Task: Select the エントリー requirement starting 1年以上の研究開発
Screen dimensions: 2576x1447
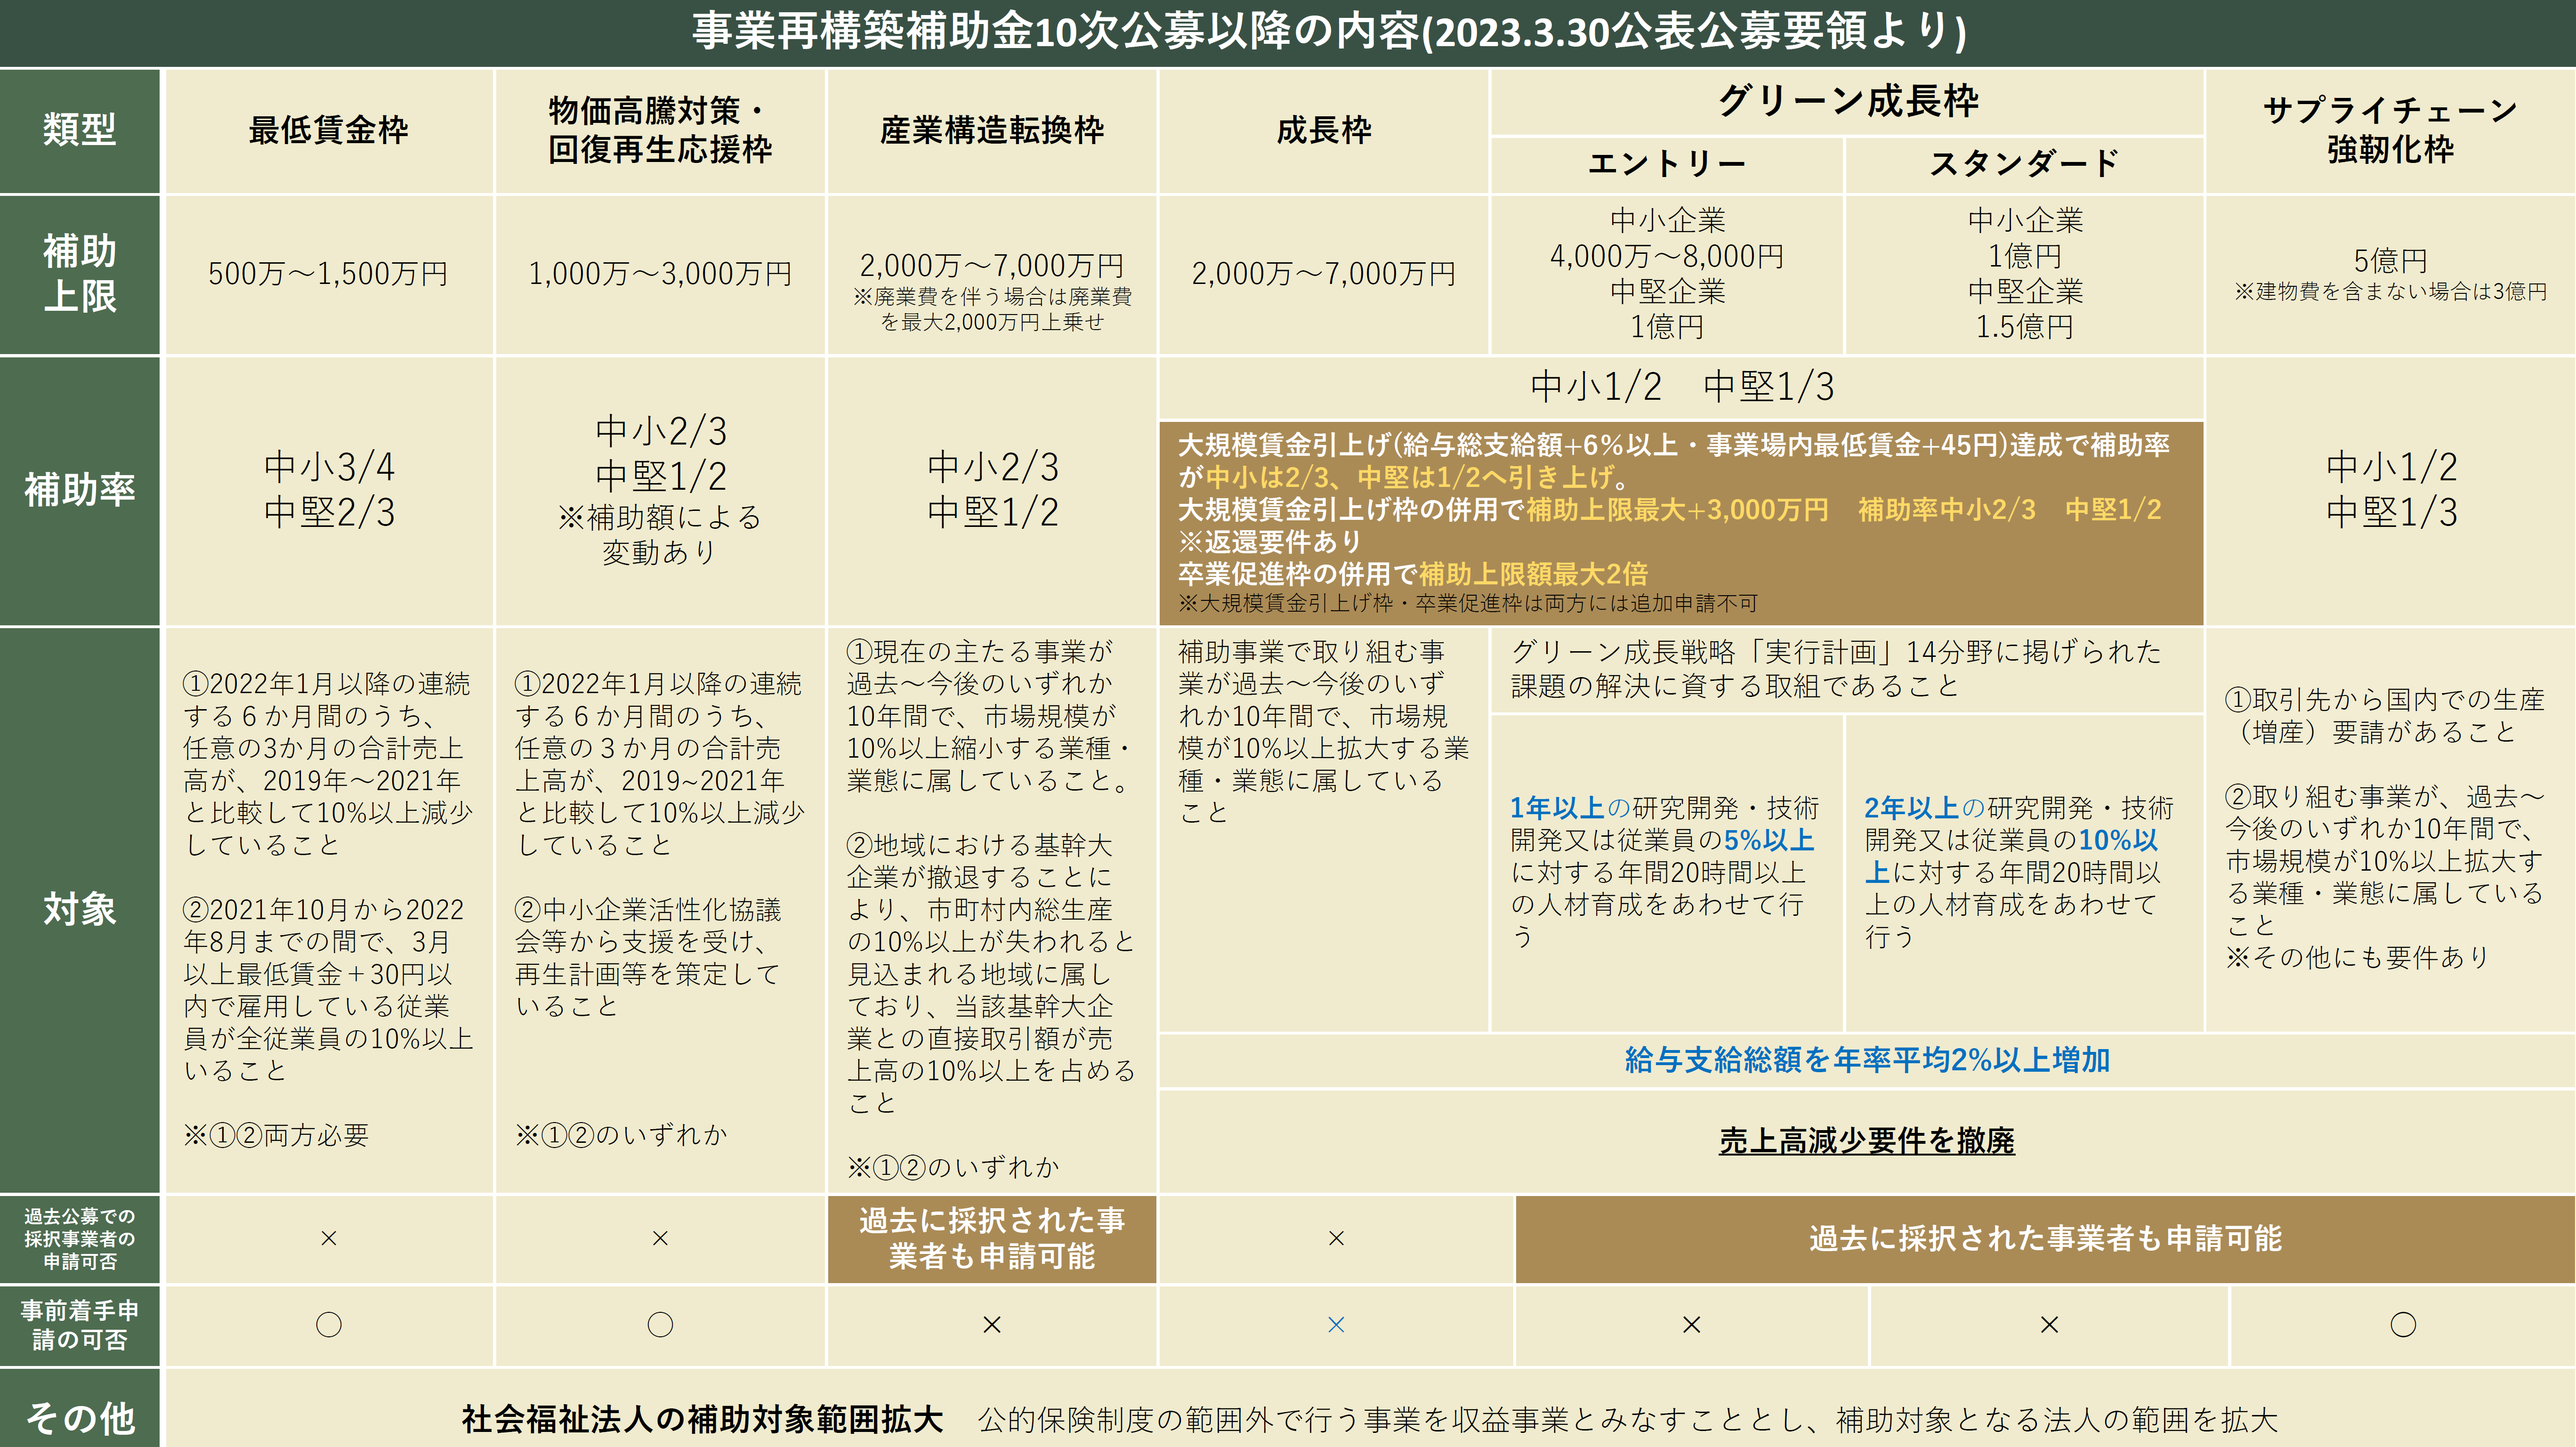Action: pos(1664,872)
